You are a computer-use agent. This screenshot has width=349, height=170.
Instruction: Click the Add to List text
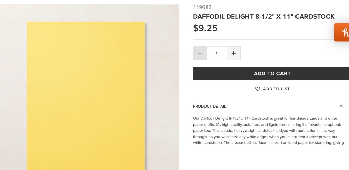[276, 89]
